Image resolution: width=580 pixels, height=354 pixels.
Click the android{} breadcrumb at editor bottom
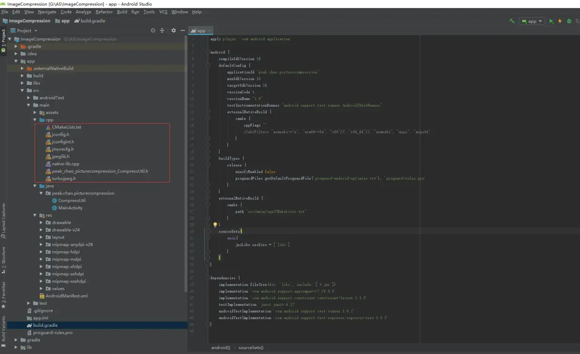point(220,347)
